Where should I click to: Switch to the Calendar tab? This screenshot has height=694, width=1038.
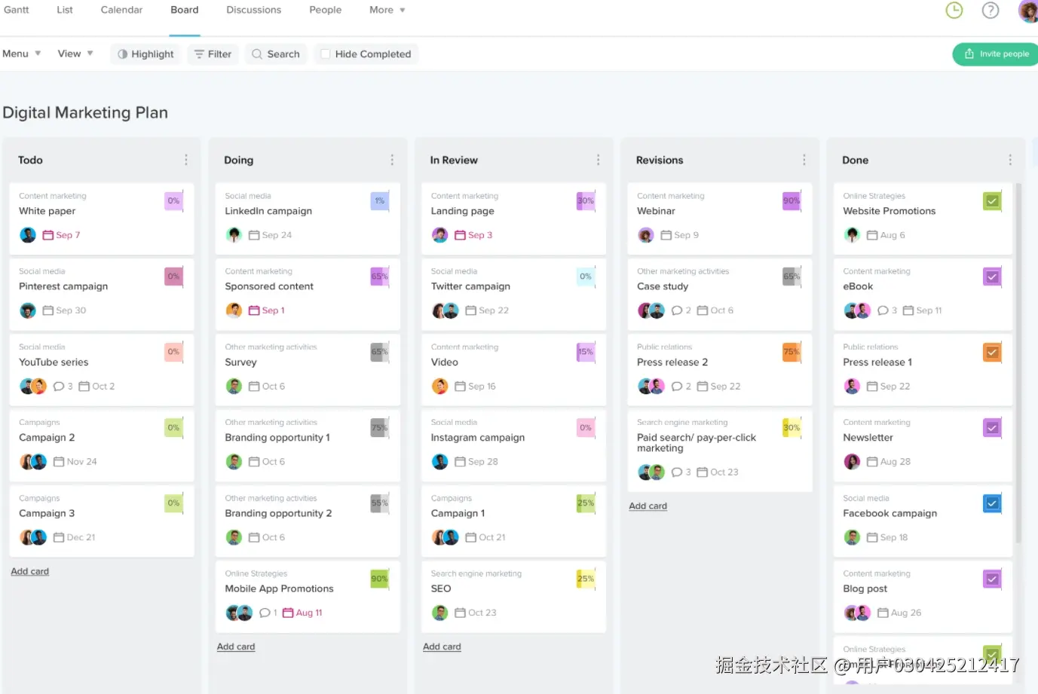click(121, 10)
